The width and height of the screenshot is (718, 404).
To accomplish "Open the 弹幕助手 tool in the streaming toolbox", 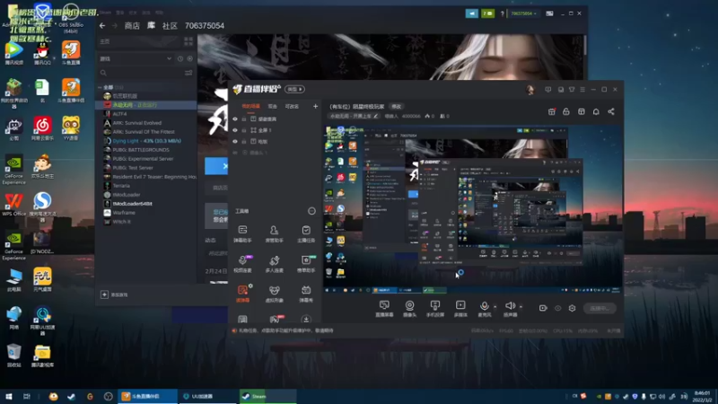I will click(242, 233).
